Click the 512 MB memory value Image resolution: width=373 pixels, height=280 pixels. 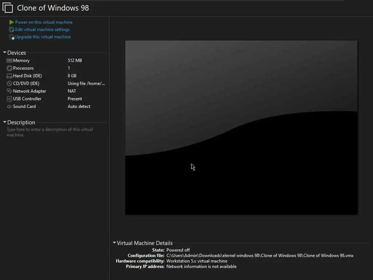pyautogui.click(x=75, y=61)
